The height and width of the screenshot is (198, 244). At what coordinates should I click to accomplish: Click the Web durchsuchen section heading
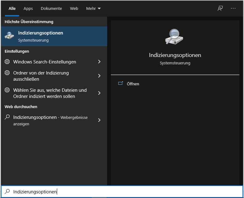(x=21, y=107)
